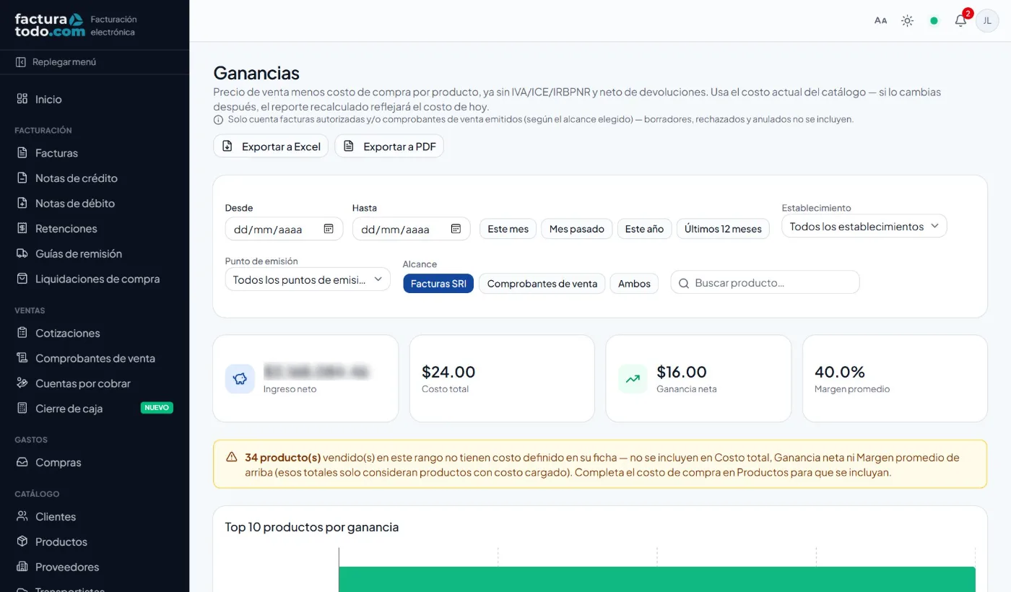The image size is (1011, 592).
Task: Click the AA text size icon
Action: point(880,21)
